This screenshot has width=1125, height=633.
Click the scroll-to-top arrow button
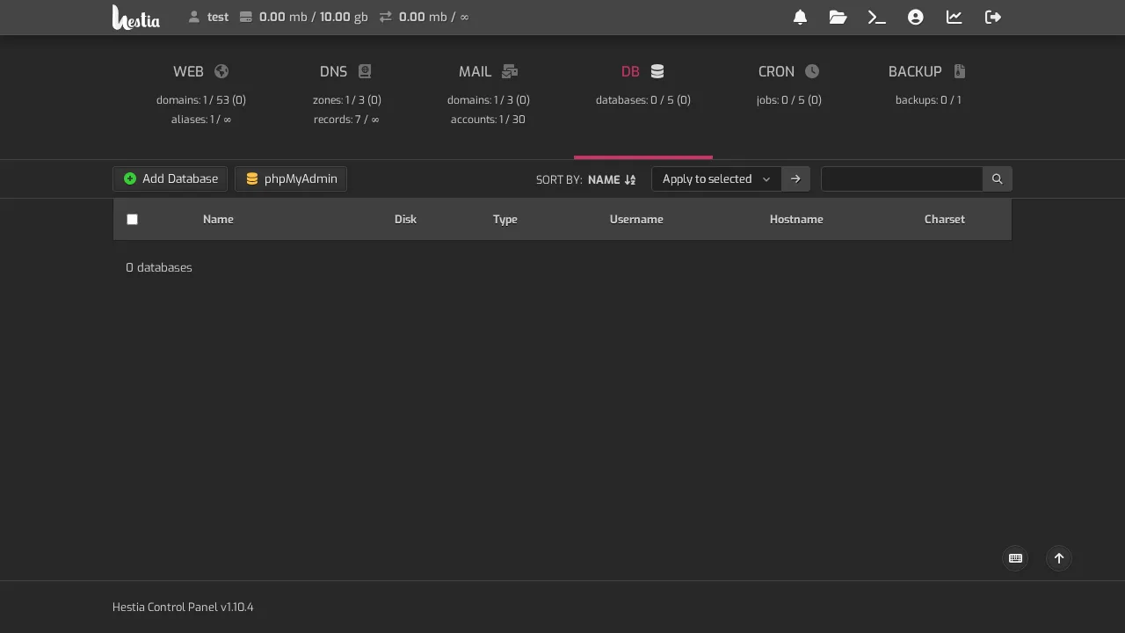pyautogui.click(x=1059, y=558)
